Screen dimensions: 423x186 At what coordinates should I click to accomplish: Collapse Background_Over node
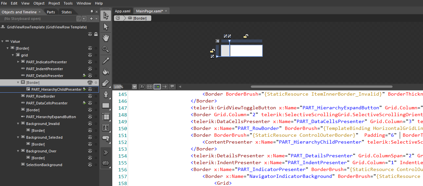(x=18, y=151)
